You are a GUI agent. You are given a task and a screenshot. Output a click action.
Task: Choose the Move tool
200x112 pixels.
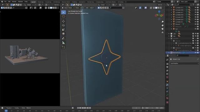63,21
